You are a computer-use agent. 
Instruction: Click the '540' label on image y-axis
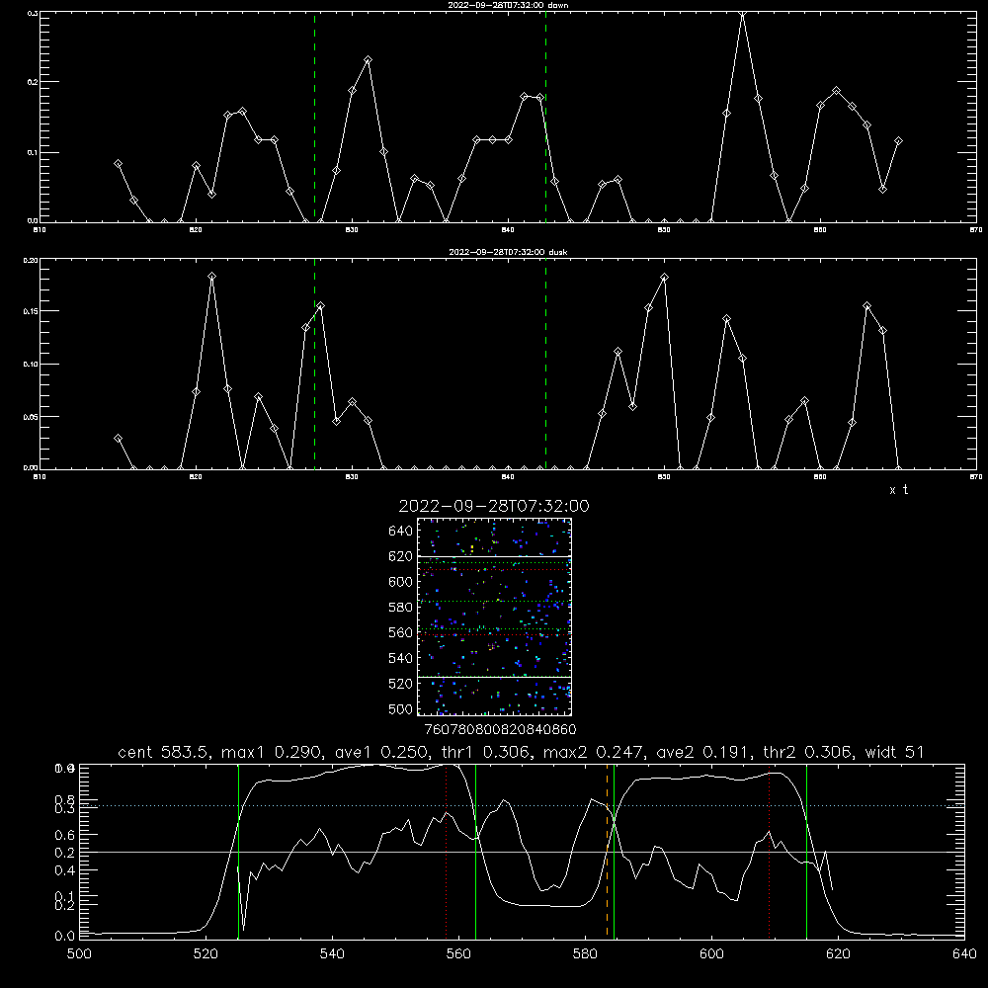(401, 658)
